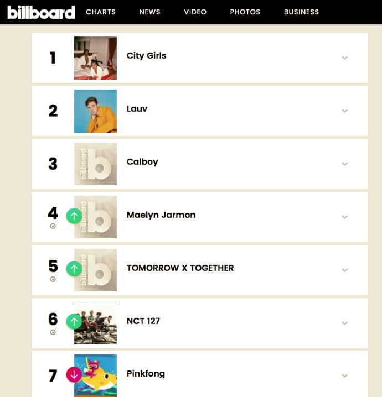This screenshot has height=397, width=382.
Task: Click red down arrow beside Pinkfong
Action: coord(74,374)
